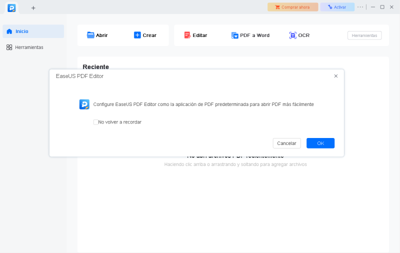Click the Editar tool icon
This screenshot has width=400, height=253.
187,35
